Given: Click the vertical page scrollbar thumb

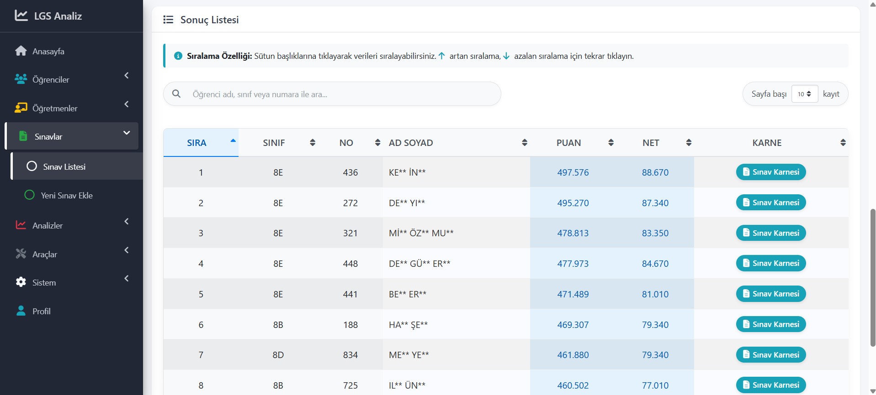Looking at the screenshot, I should (x=872, y=277).
